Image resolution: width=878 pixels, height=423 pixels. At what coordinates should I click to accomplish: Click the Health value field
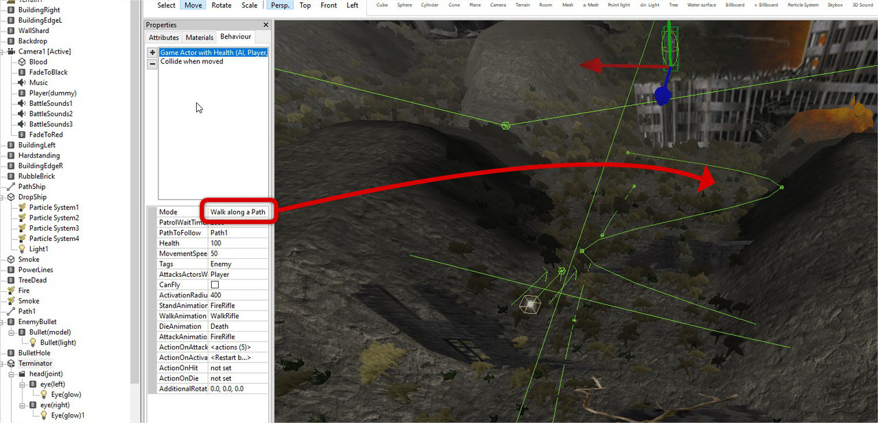click(238, 243)
